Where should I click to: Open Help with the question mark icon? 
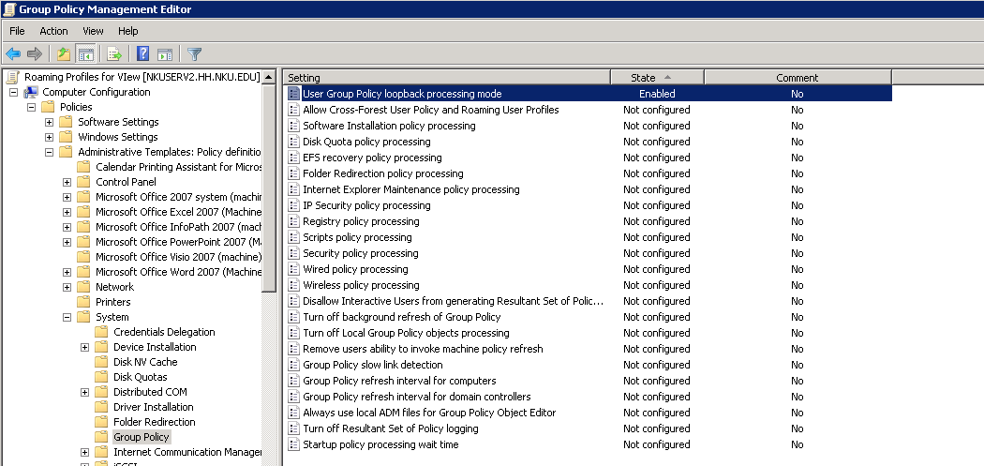coord(142,54)
